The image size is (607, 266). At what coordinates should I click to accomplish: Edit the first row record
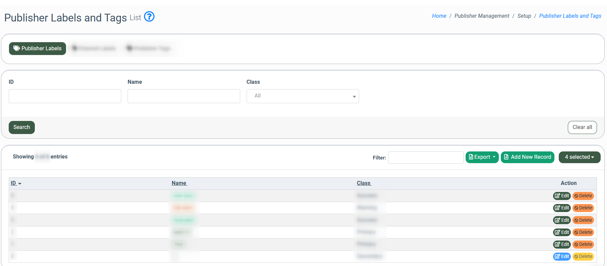point(561,196)
